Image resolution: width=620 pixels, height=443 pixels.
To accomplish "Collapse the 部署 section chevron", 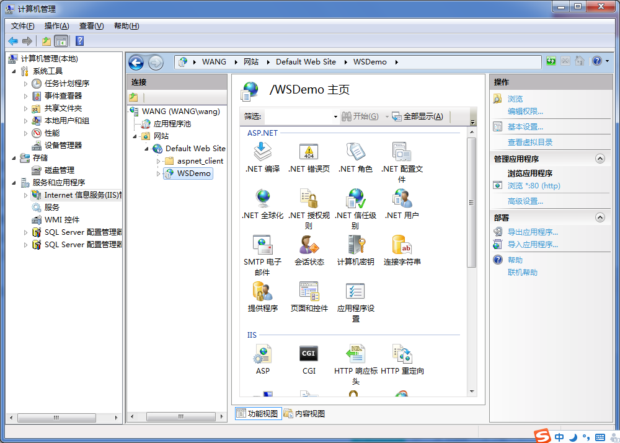I will [600, 217].
